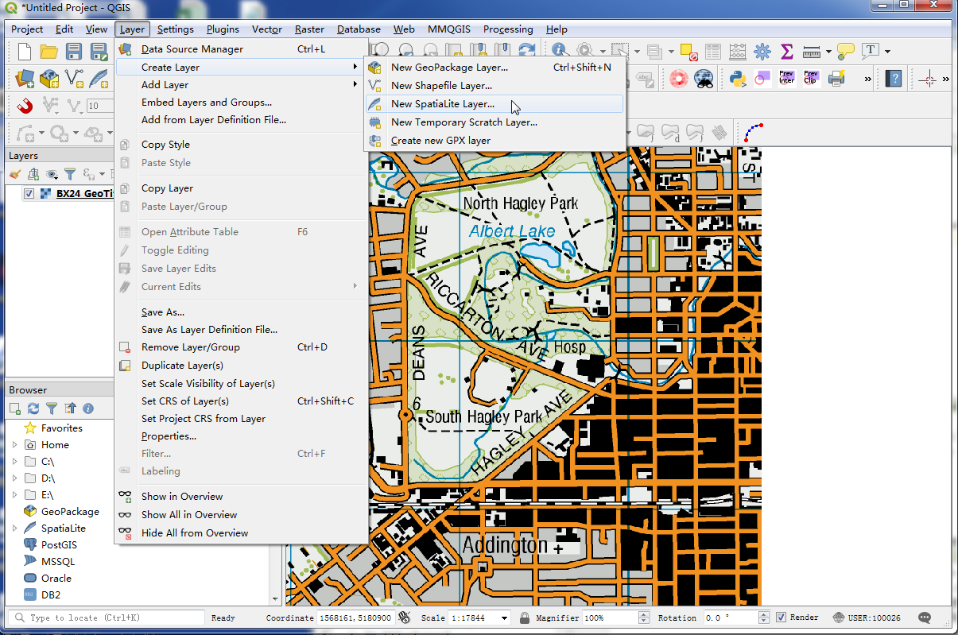This screenshot has height=635, width=958.
Task: Toggle the Render checkbox in the status bar
Action: click(781, 618)
